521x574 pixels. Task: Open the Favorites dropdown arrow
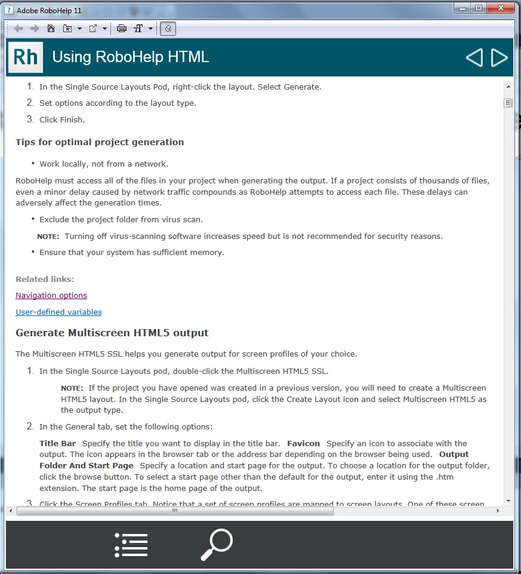coord(79,29)
